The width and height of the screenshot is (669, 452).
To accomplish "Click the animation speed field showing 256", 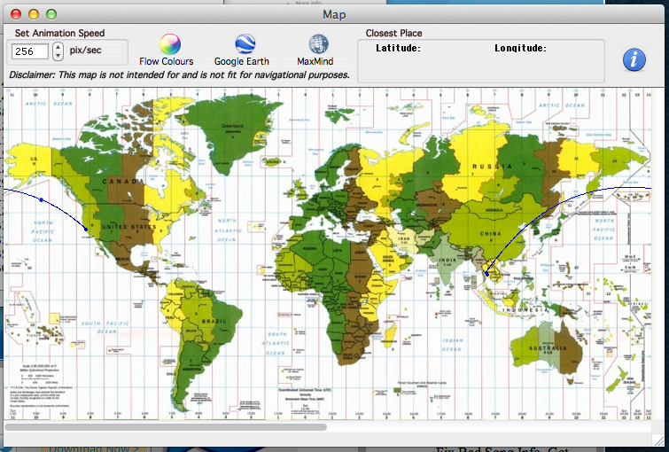I will click(30, 51).
